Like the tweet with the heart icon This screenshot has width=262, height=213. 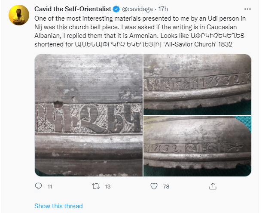tap(154, 186)
